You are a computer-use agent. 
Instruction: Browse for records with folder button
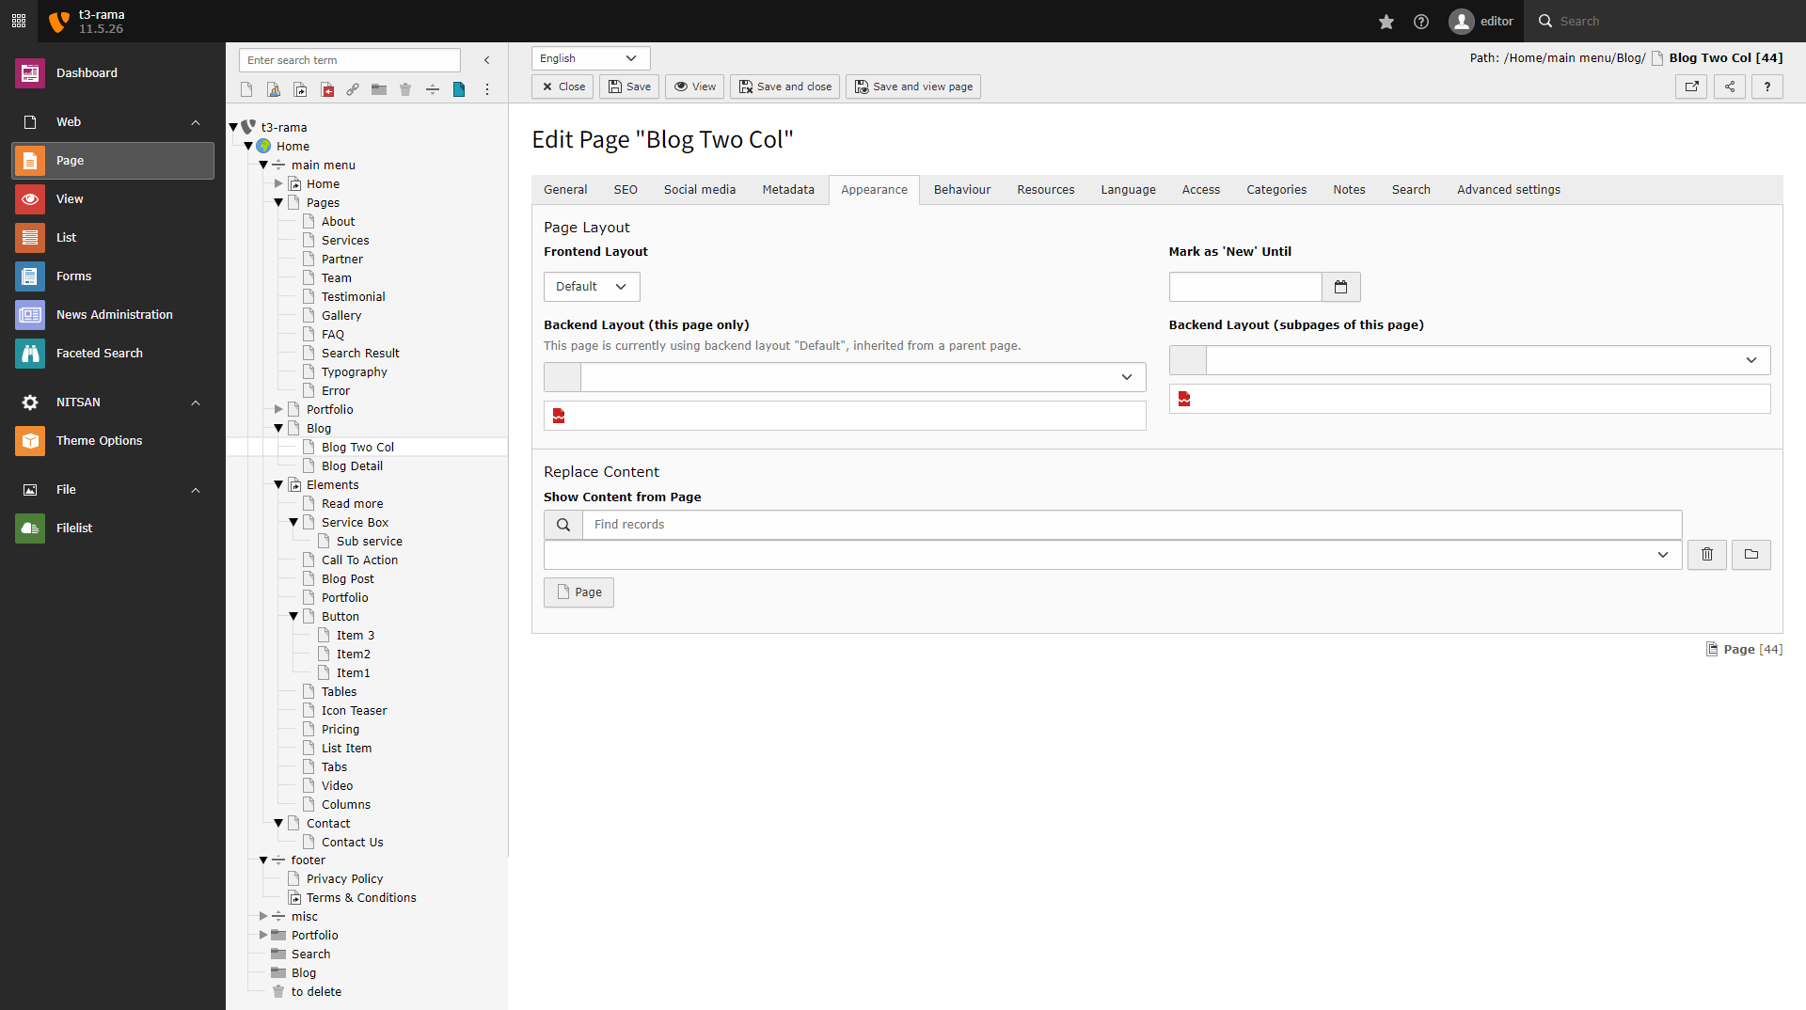click(1751, 555)
